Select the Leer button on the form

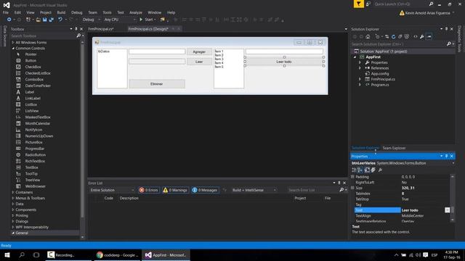pyautogui.click(x=199, y=62)
